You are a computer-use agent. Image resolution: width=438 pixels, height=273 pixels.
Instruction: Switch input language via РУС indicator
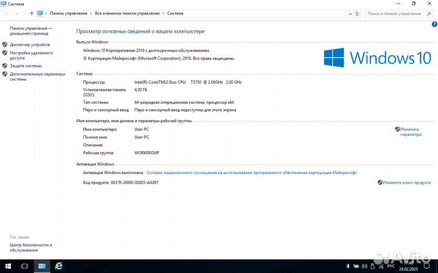click(391, 266)
